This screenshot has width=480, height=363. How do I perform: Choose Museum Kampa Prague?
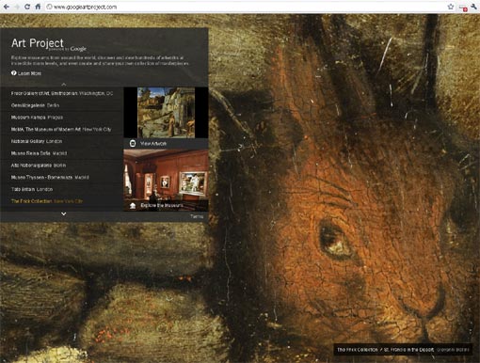point(37,118)
